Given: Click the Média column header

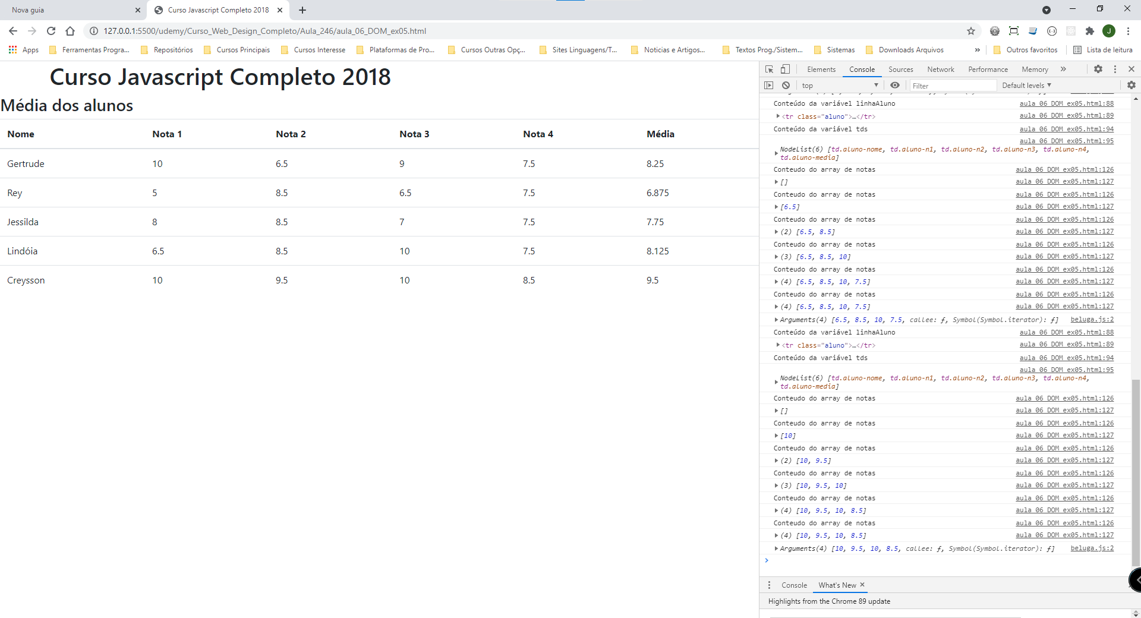Looking at the screenshot, I should 660,134.
